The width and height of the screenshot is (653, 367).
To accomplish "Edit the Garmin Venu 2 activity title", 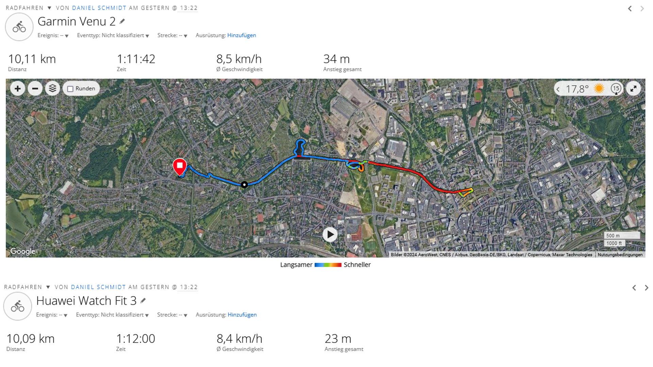I will coord(122,21).
